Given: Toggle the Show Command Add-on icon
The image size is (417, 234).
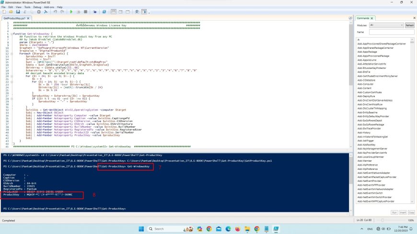Looking at the screenshot, I should point(144,11).
